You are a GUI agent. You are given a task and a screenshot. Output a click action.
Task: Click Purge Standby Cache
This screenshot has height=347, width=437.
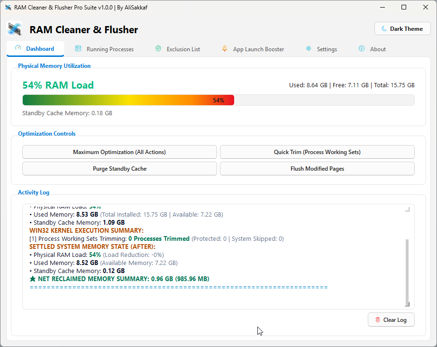(119, 169)
